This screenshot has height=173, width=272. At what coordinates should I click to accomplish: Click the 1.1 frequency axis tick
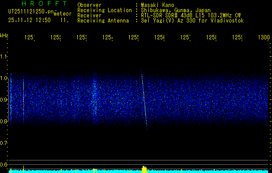[x=4, y=57]
